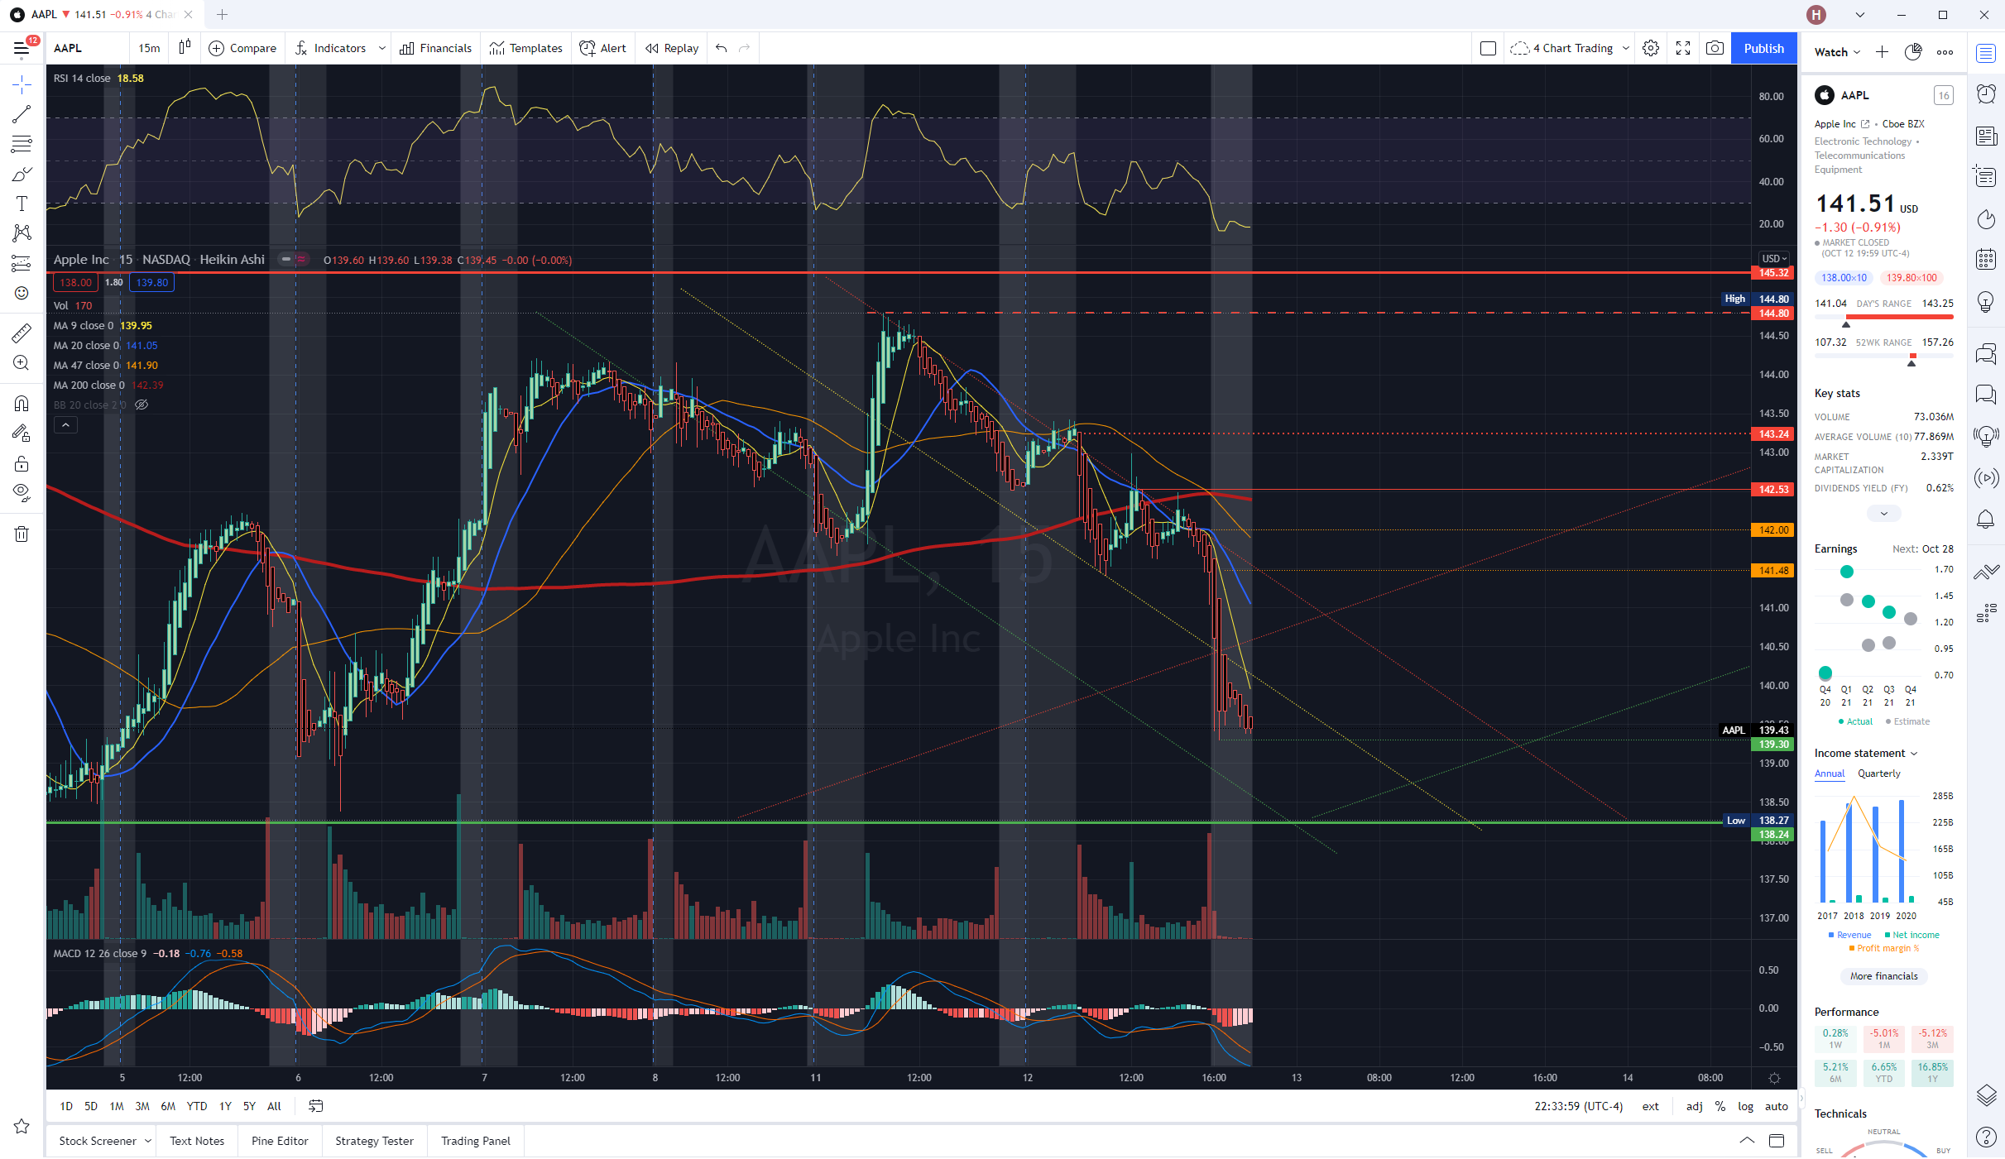2005x1159 pixels.
Task: Expand the bottom panel up arrow
Action: pyautogui.click(x=1747, y=1140)
